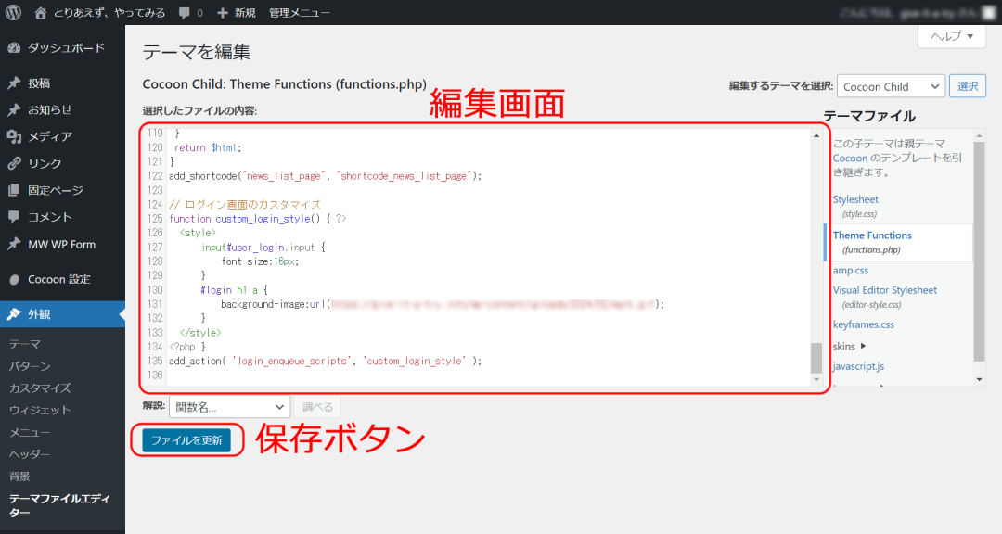This screenshot has width=1002, height=534.
Task: Open MW WP Form menu item
Action: coord(63,244)
